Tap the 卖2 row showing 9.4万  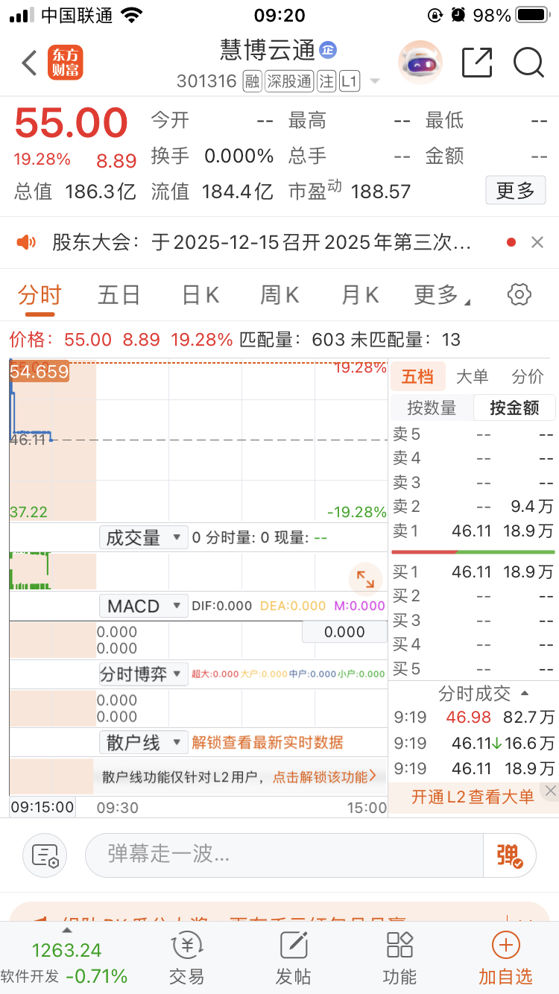[473, 507]
